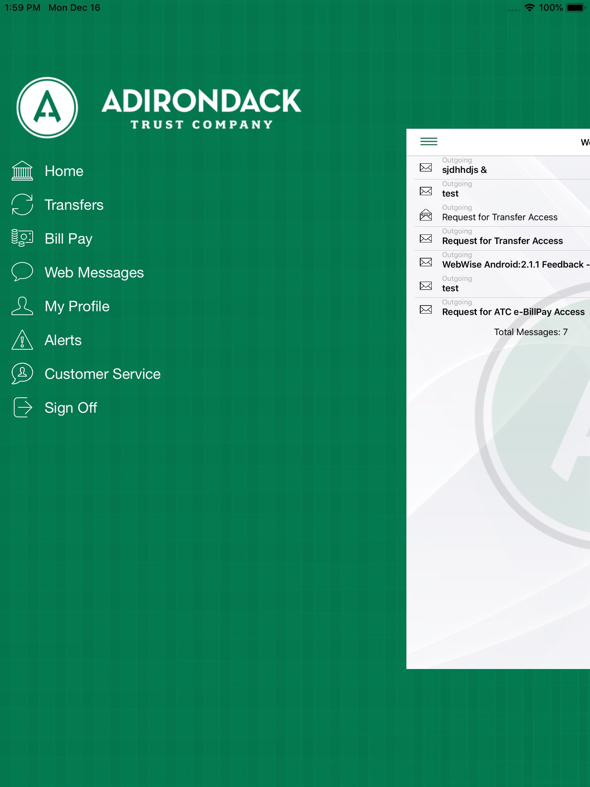Image resolution: width=590 pixels, height=787 pixels.
Task: Tap the Sign Off exit arrow icon
Action: [22, 407]
